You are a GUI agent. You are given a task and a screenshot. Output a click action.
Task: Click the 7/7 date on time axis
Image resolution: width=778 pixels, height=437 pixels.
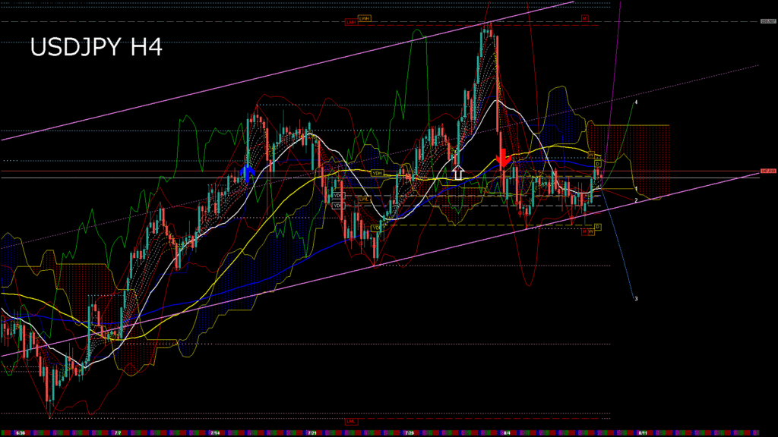pos(118,433)
